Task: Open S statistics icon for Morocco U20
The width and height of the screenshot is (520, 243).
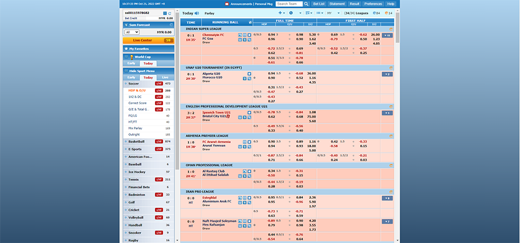Action: (x=245, y=79)
